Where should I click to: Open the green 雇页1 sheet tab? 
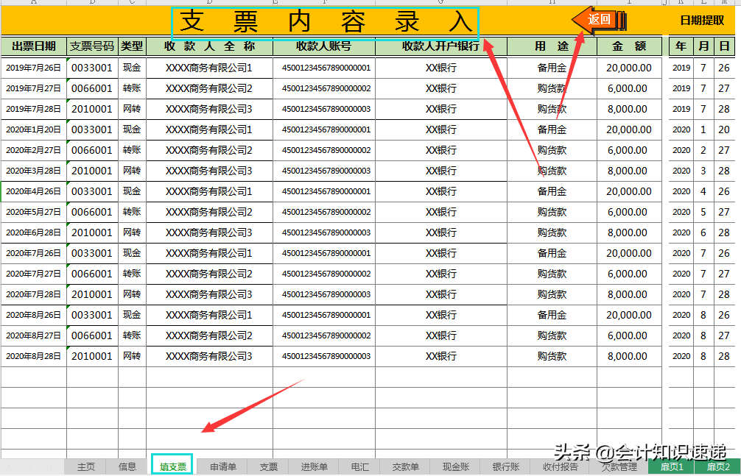click(x=672, y=466)
